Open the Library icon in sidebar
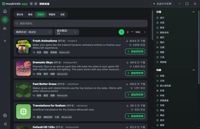This screenshot has width=200, height=129. [x=5, y=28]
